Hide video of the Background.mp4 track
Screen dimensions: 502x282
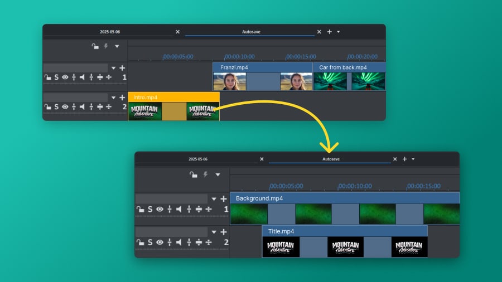(160, 209)
